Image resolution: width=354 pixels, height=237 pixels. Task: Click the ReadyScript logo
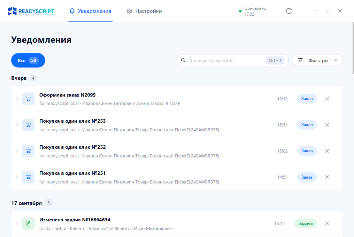(31, 11)
